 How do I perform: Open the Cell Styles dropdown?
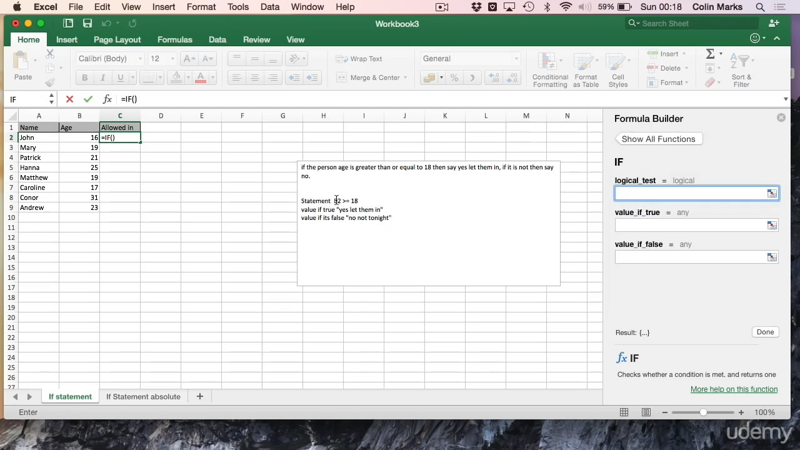pos(617,69)
